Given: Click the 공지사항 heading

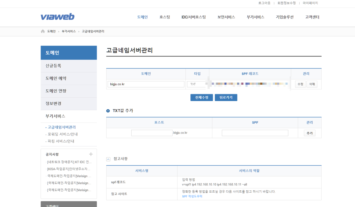Looking at the screenshot, I should click(x=52, y=154).
